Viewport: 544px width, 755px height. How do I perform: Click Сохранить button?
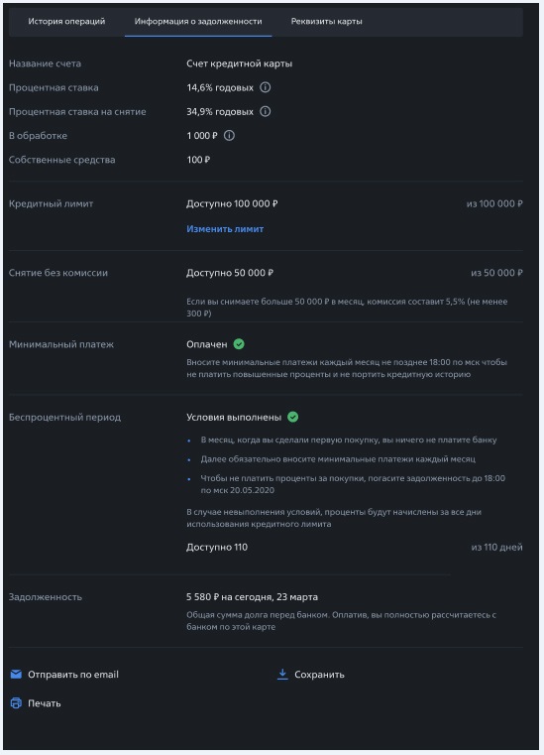click(319, 674)
